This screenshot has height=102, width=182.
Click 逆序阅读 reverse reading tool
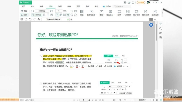coord(155,13)
